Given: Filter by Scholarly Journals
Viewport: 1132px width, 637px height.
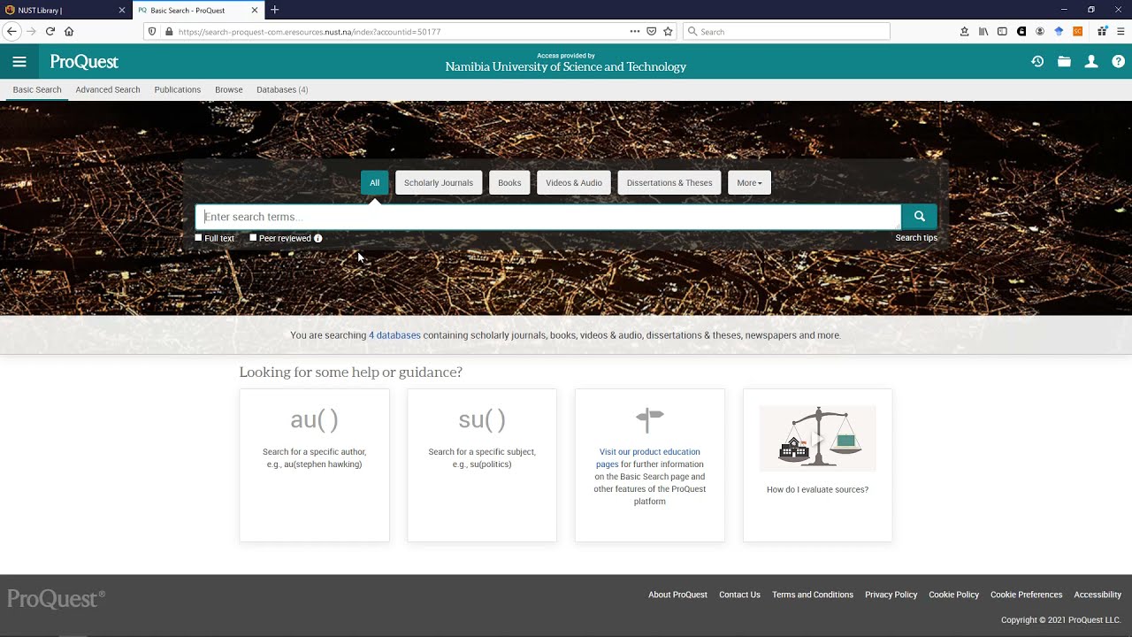Looking at the screenshot, I should (x=439, y=183).
